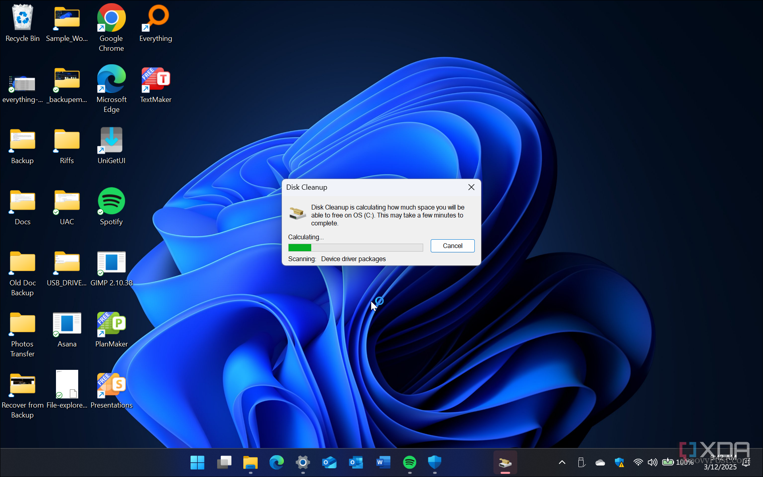
Task: Select the Spotify desktop icon
Action: (x=112, y=207)
